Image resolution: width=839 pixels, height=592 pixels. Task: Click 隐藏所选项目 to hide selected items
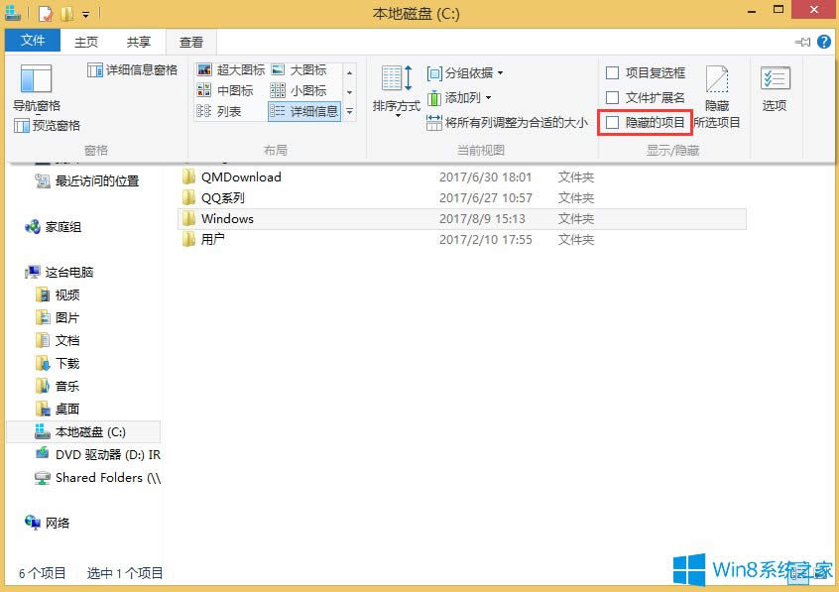click(x=716, y=96)
